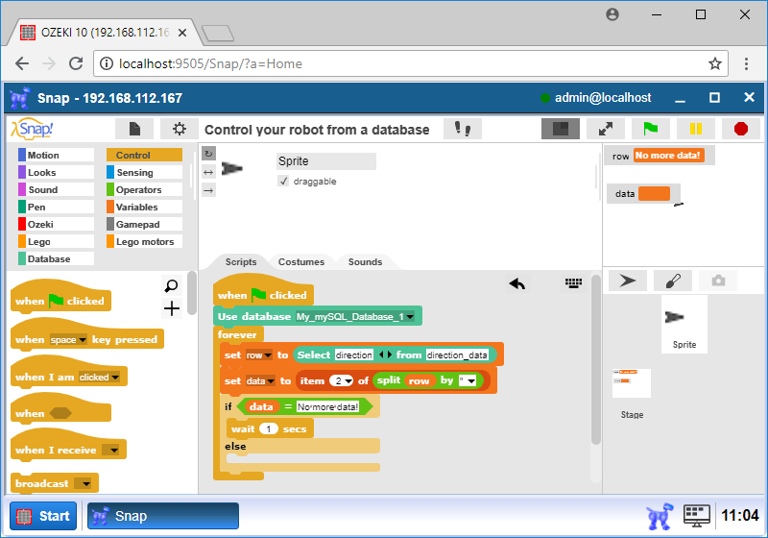
Task: Take camera snapshot for new sprite
Action: [x=718, y=281]
